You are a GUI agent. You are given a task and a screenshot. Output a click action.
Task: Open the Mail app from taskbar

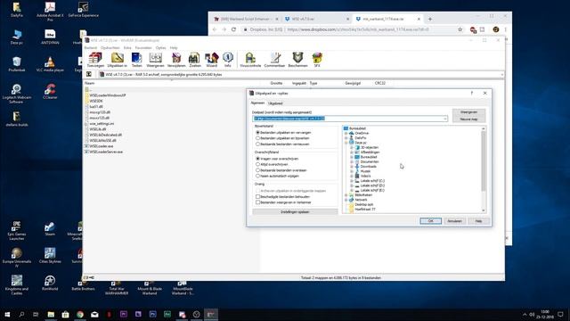point(94,314)
